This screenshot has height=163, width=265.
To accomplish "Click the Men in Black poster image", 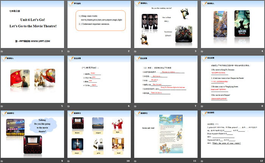I will [149, 21].
